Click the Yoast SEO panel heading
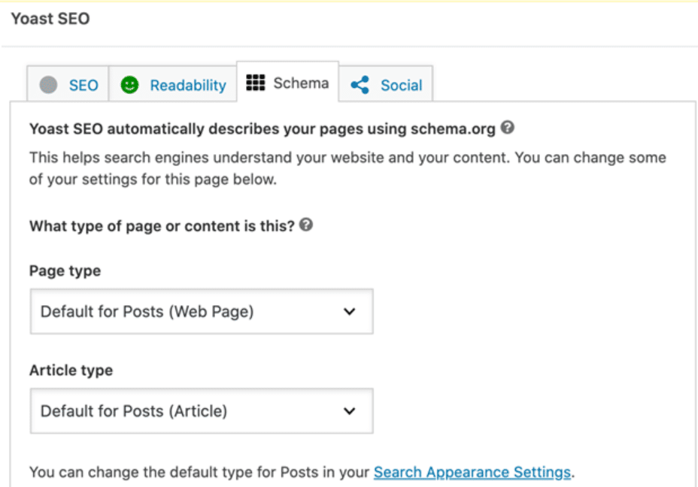Screen dimensions: 698x487 tap(50, 18)
